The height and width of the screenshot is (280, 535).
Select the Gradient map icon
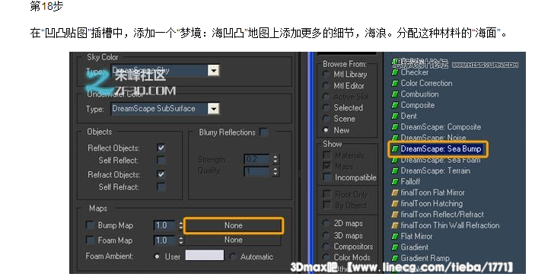[x=395, y=247]
